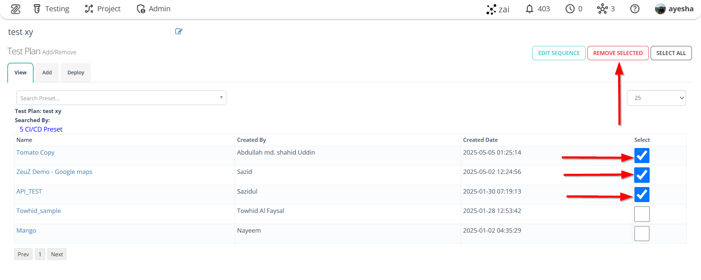Open the Testing menu
This screenshot has height=280, width=701.
click(51, 9)
